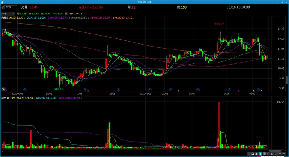Click the plus circle icon beside stock code

pyautogui.click(x=3, y=7)
